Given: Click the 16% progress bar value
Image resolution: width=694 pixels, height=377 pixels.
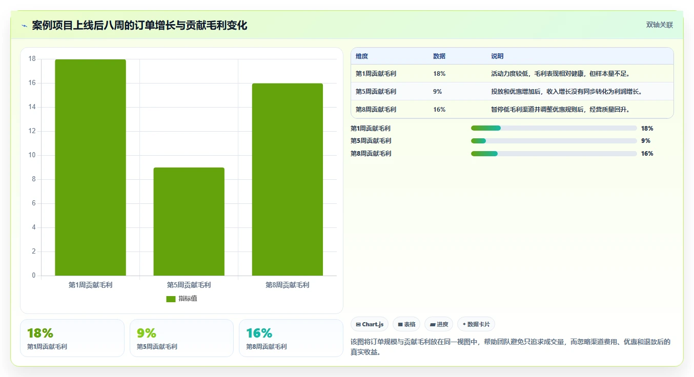Looking at the screenshot, I should coord(647,154).
